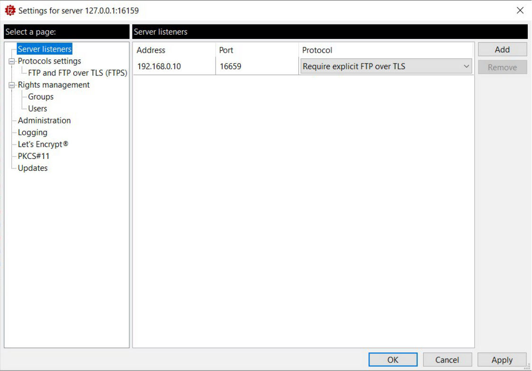Click the FileZilla Server icon in title bar
The image size is (532, 371).
10,10
